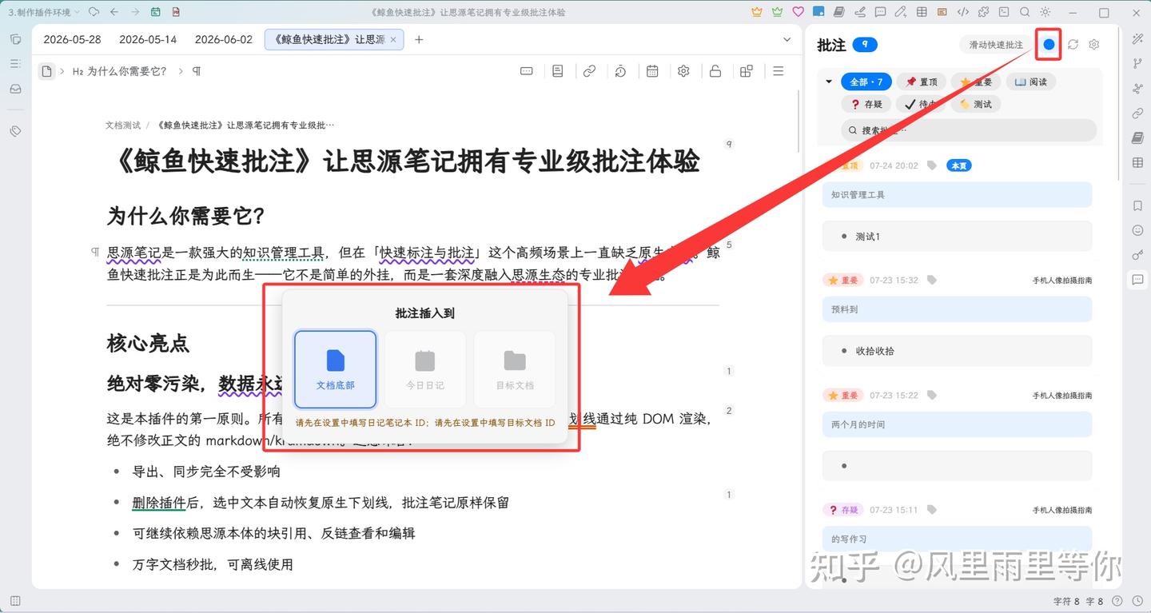Open document settings gear in breadcrumb bar
Image resolution: width=1151 pixels, height=613 pixels.
coord(683,71)
